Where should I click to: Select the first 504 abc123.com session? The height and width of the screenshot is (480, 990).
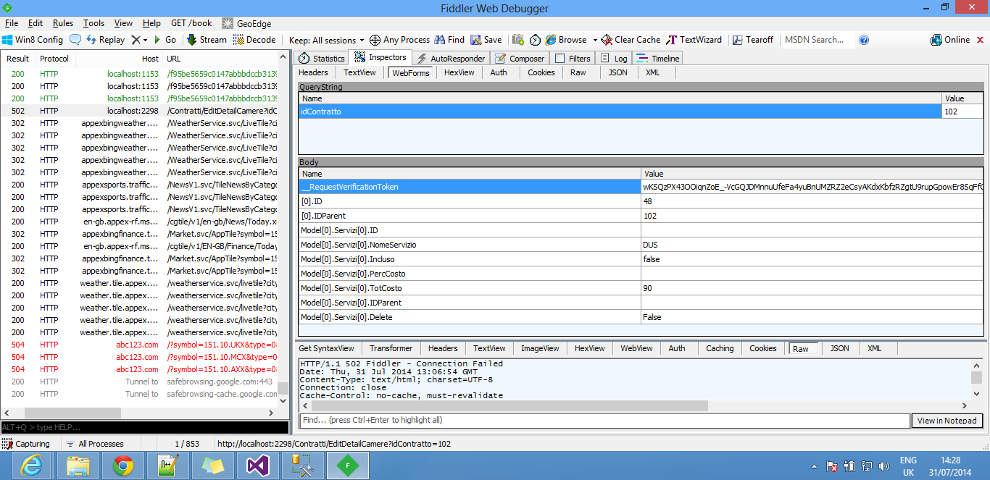pos(139,345)
